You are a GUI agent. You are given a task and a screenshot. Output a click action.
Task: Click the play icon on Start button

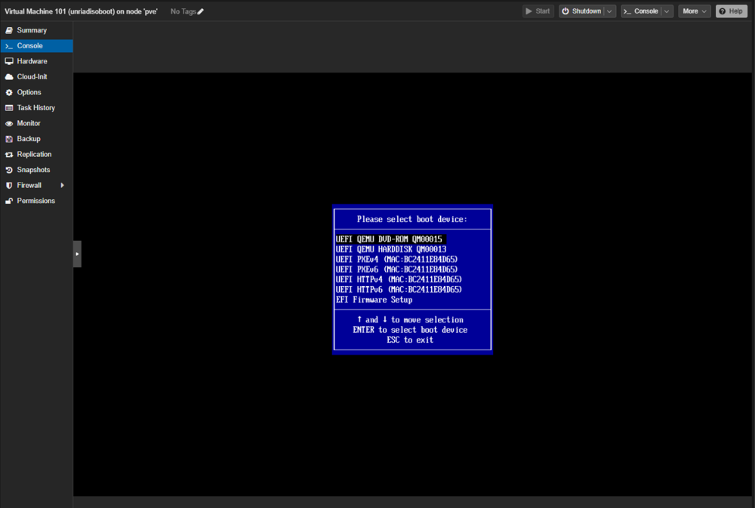pos(528,11)
